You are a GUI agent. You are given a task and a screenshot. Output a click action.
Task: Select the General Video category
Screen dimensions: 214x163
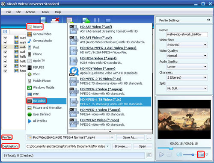point(39,34)
